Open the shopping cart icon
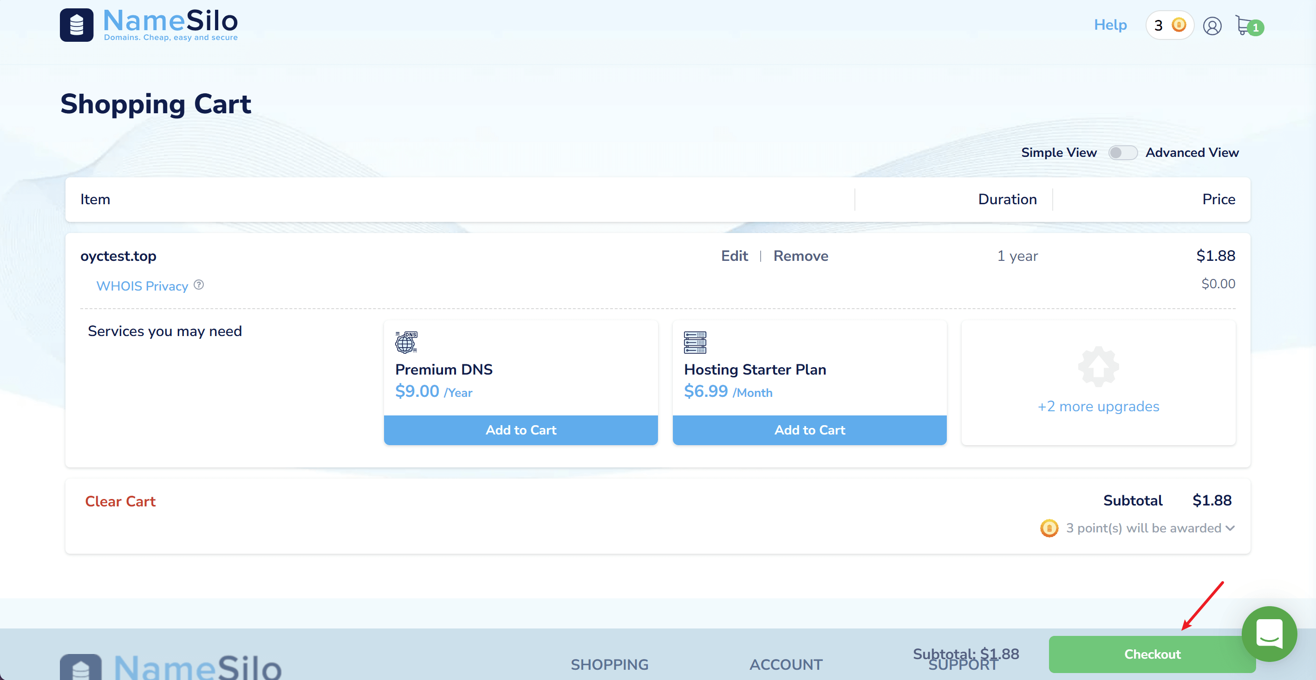The height and width of the screenshot is (680, 1316). pos(1245,25)
